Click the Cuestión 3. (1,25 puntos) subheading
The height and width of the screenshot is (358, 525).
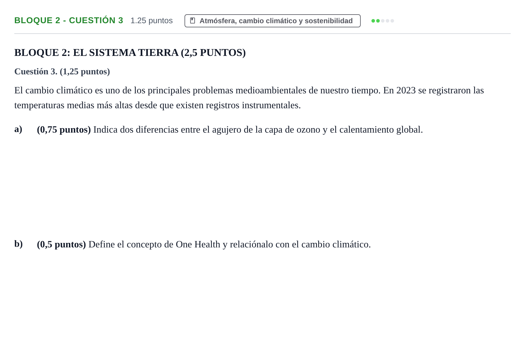(x=62, y=72)
